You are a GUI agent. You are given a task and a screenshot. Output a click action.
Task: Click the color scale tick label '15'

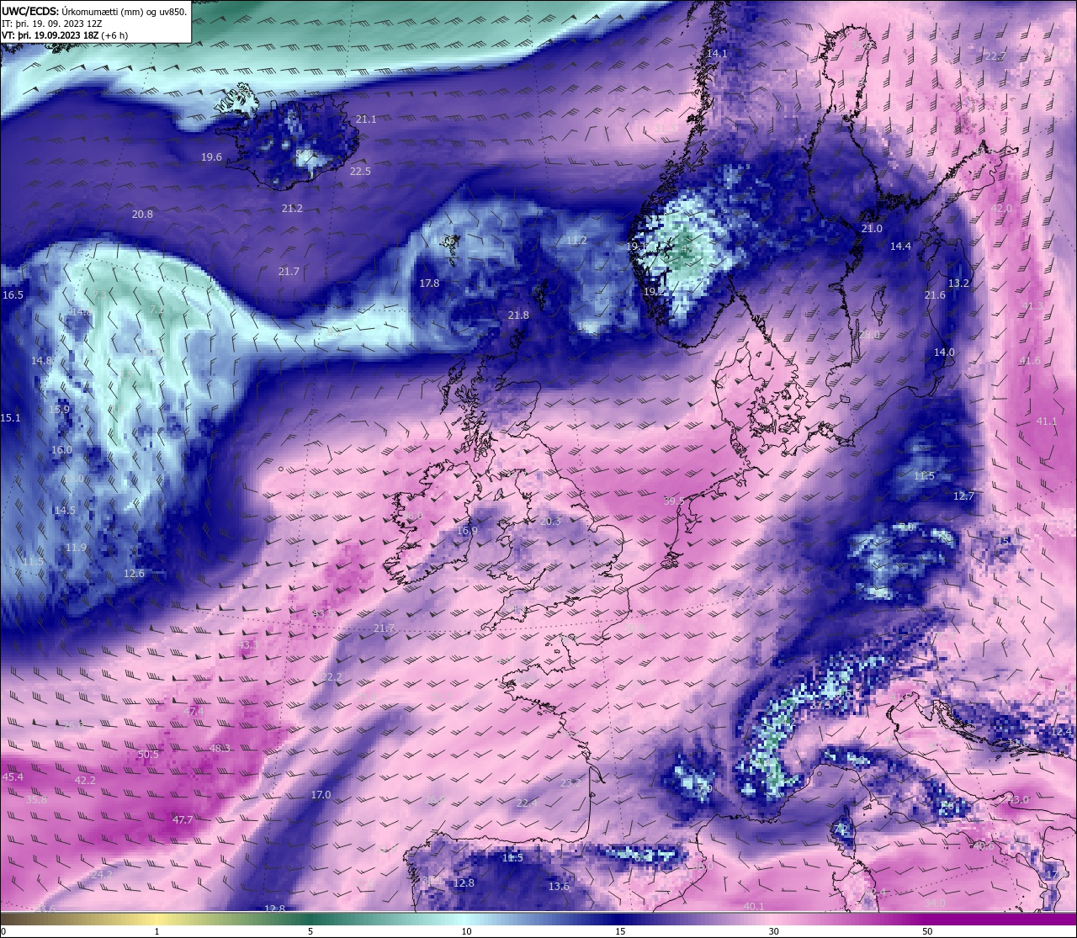click(x=620, y=931)
